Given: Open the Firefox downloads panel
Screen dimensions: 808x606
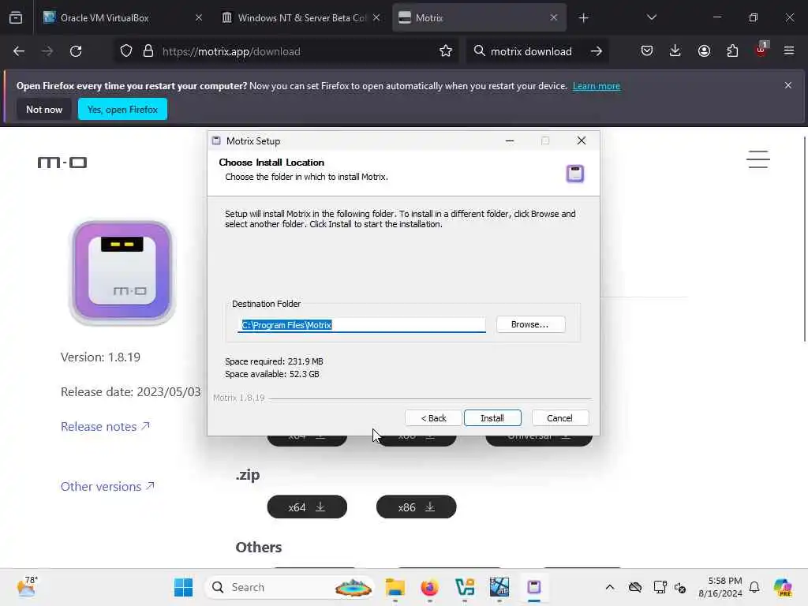Looking at the screenshot, I should click(x=675, y=51).
